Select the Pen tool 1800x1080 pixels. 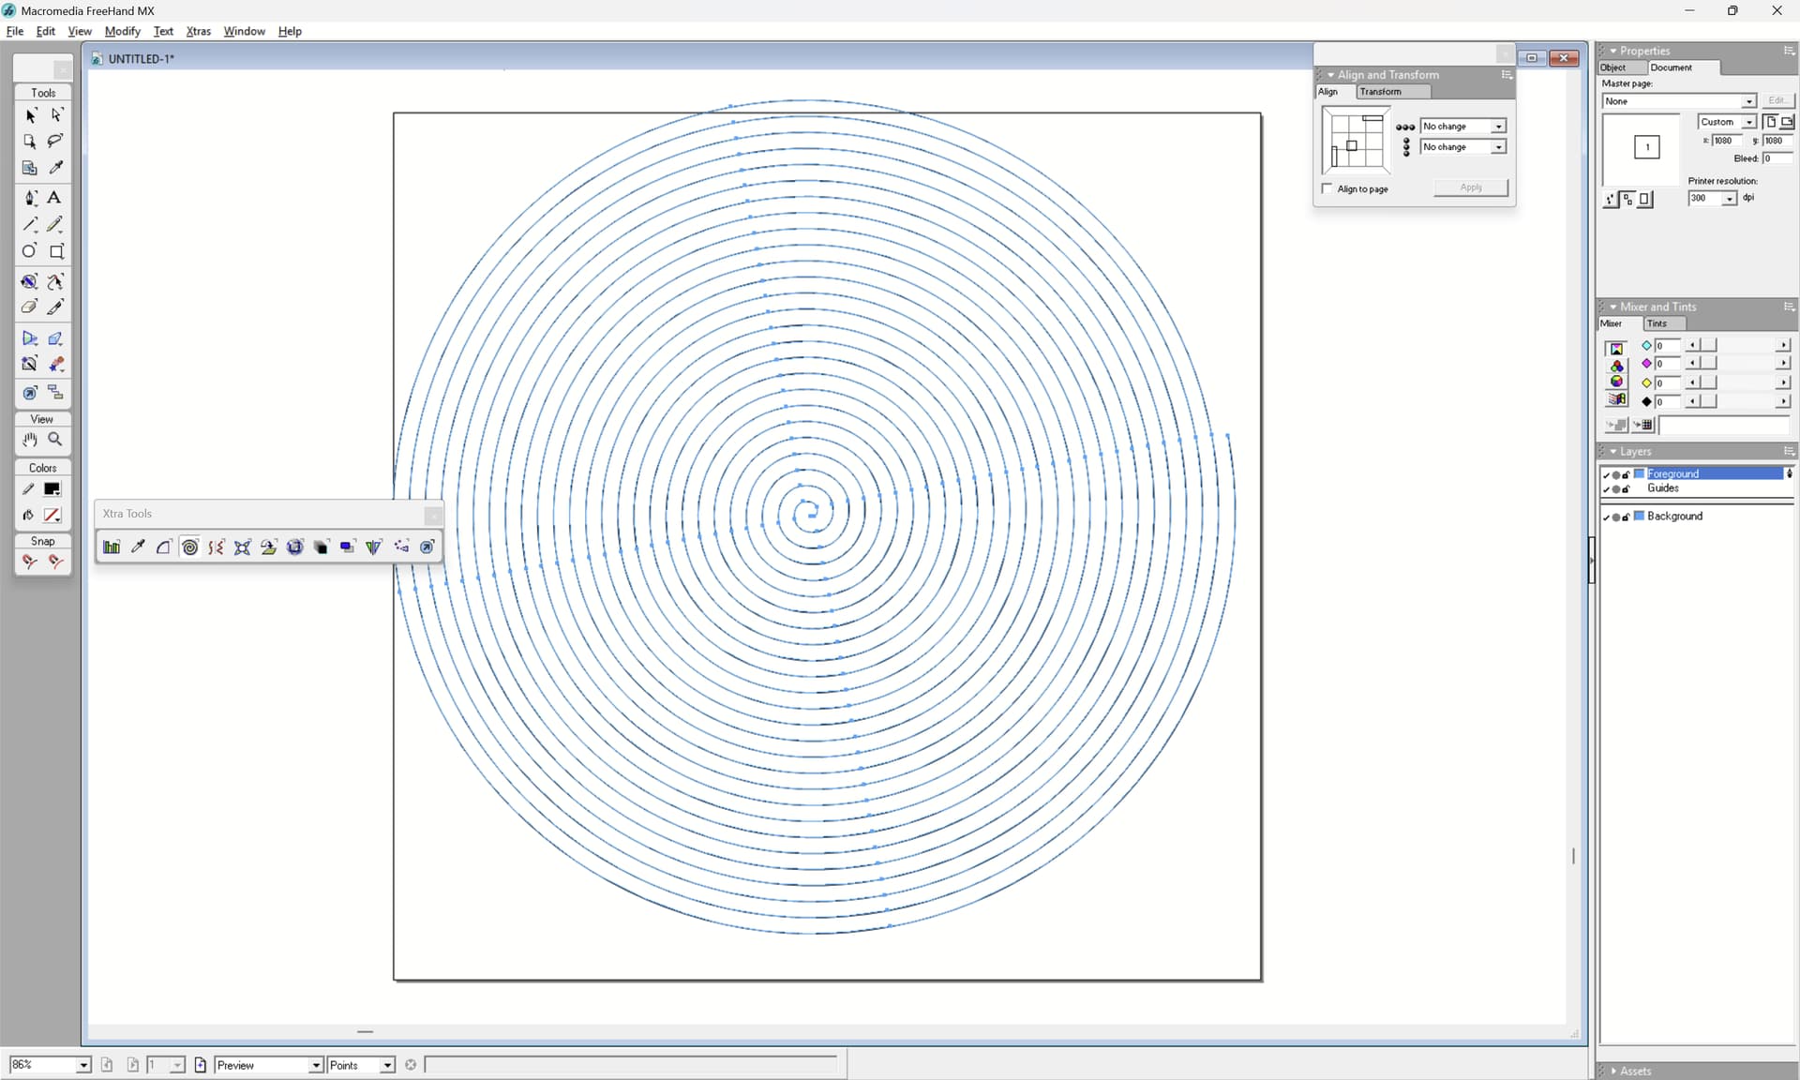tap(30, 198)
